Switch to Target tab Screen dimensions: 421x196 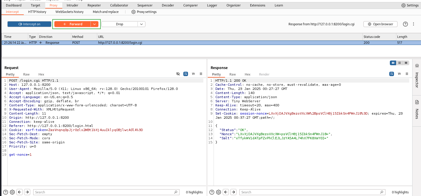pos(36,5)
